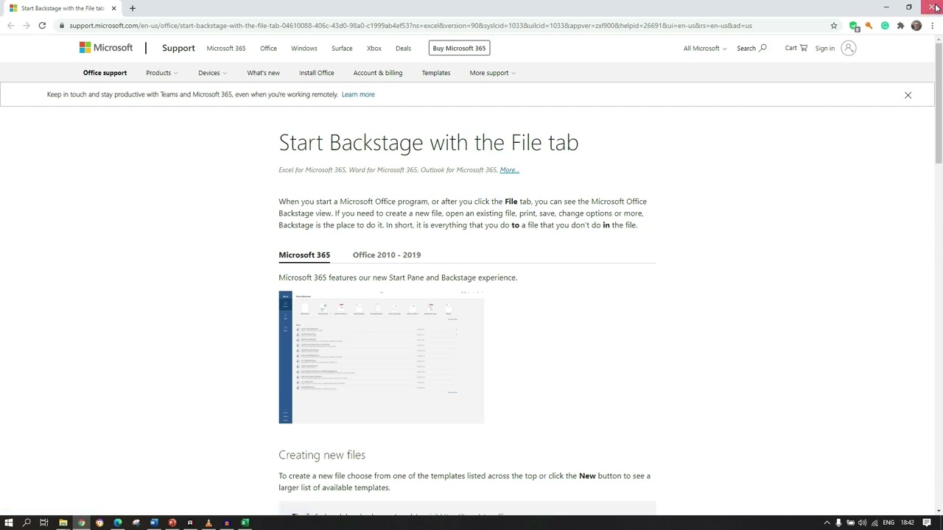Open File Explorer from the taskbar

coord(63,523)
